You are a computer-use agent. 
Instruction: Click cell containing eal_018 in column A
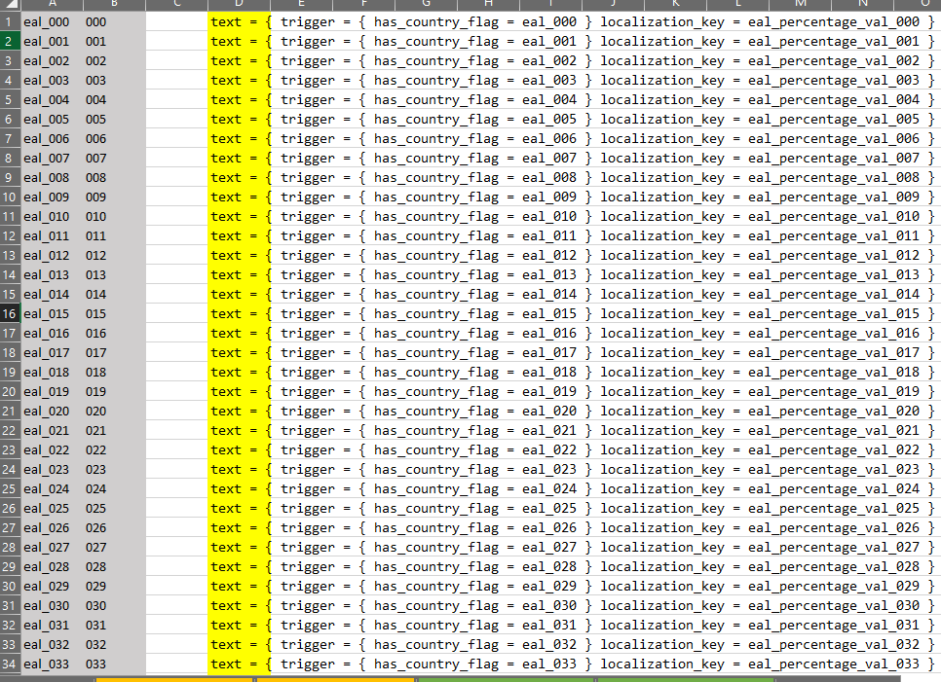point(52,373)
